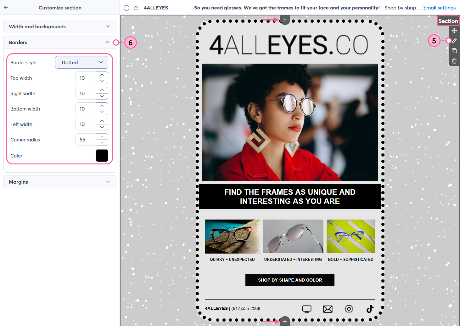Click the delete trash icon
Screen dimensions: 460x326
[454, 61]
